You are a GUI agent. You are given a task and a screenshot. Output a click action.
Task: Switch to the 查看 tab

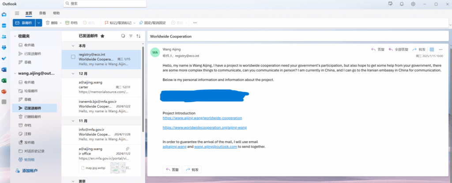(x=42, y=13)
